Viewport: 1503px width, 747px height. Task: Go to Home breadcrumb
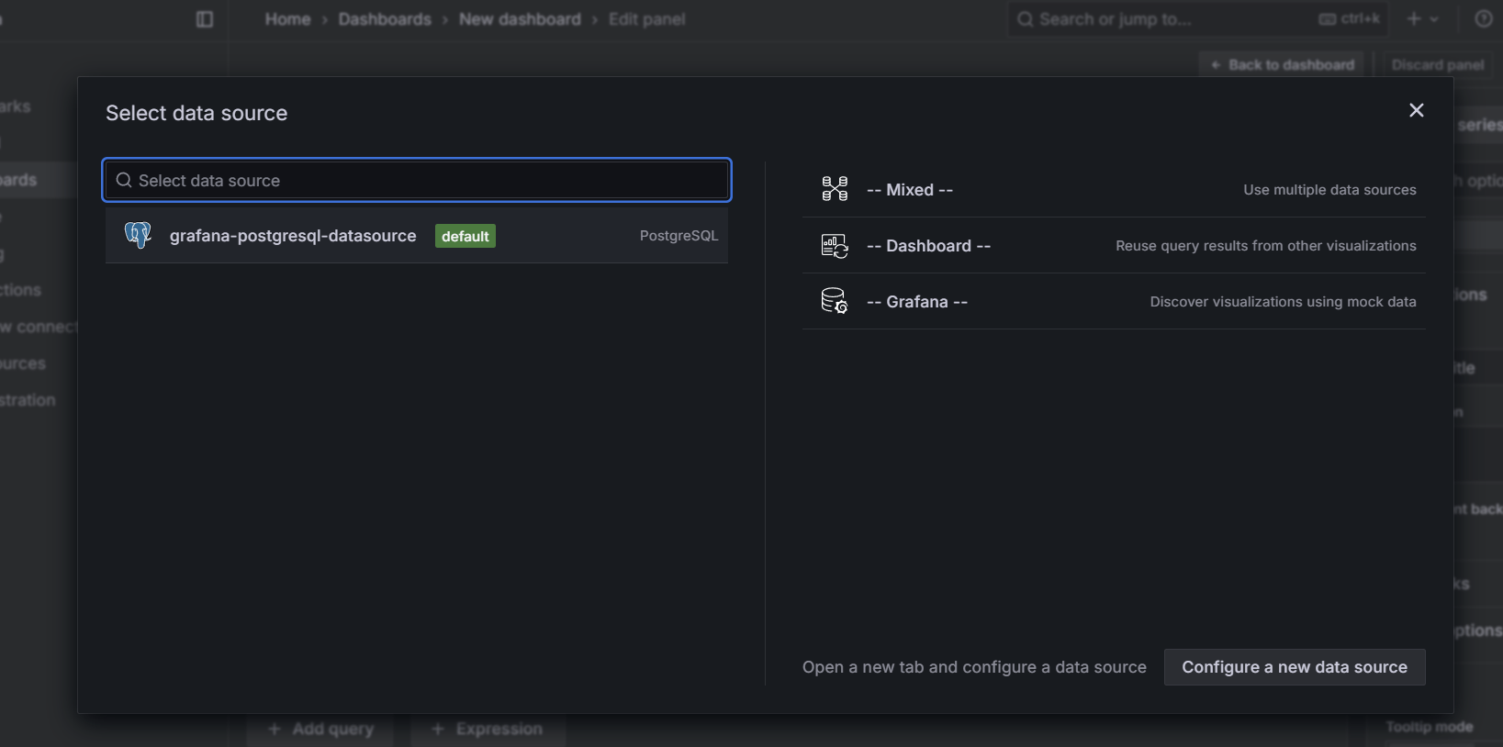[287, 19]
